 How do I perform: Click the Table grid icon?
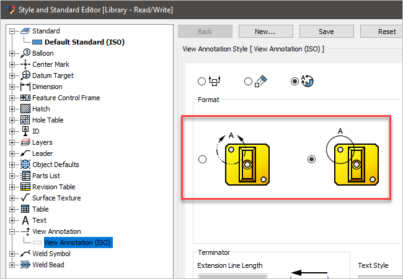point(25,209)
